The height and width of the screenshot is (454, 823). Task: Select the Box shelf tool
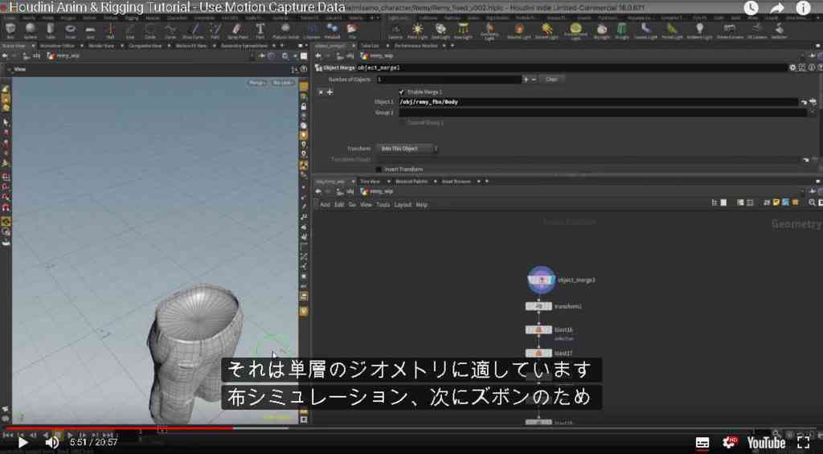click(10, 30)
